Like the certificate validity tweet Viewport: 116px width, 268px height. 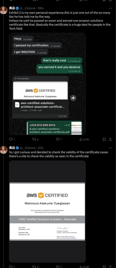(59, 266)
